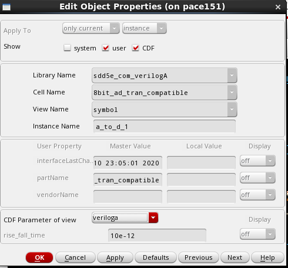This screenshot has width=288, height=268.
Task: Toggle the CDF checkbox
Action: (x=135, y=48)
